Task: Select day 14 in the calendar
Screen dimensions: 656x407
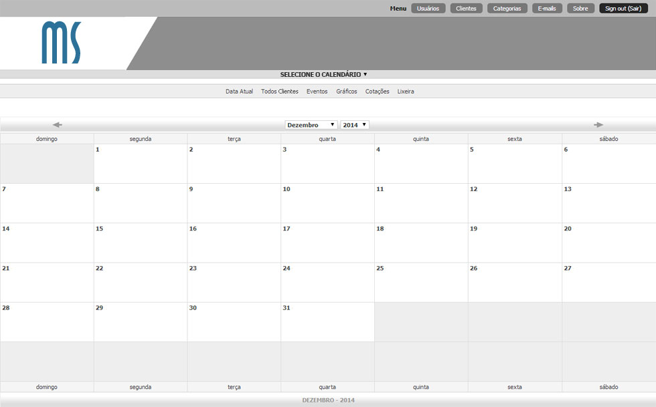Action: [x=47, y=243]
